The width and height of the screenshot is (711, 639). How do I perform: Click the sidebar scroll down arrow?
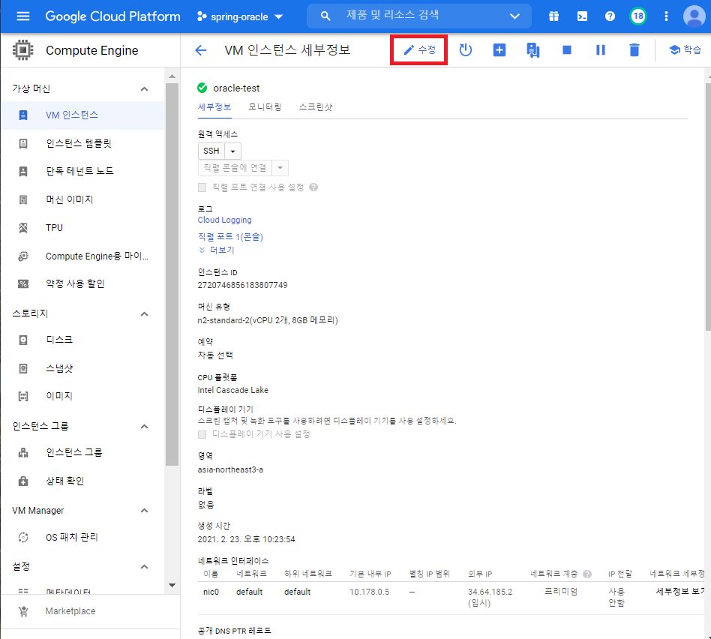pyautogui.click(x=172, y=585)
